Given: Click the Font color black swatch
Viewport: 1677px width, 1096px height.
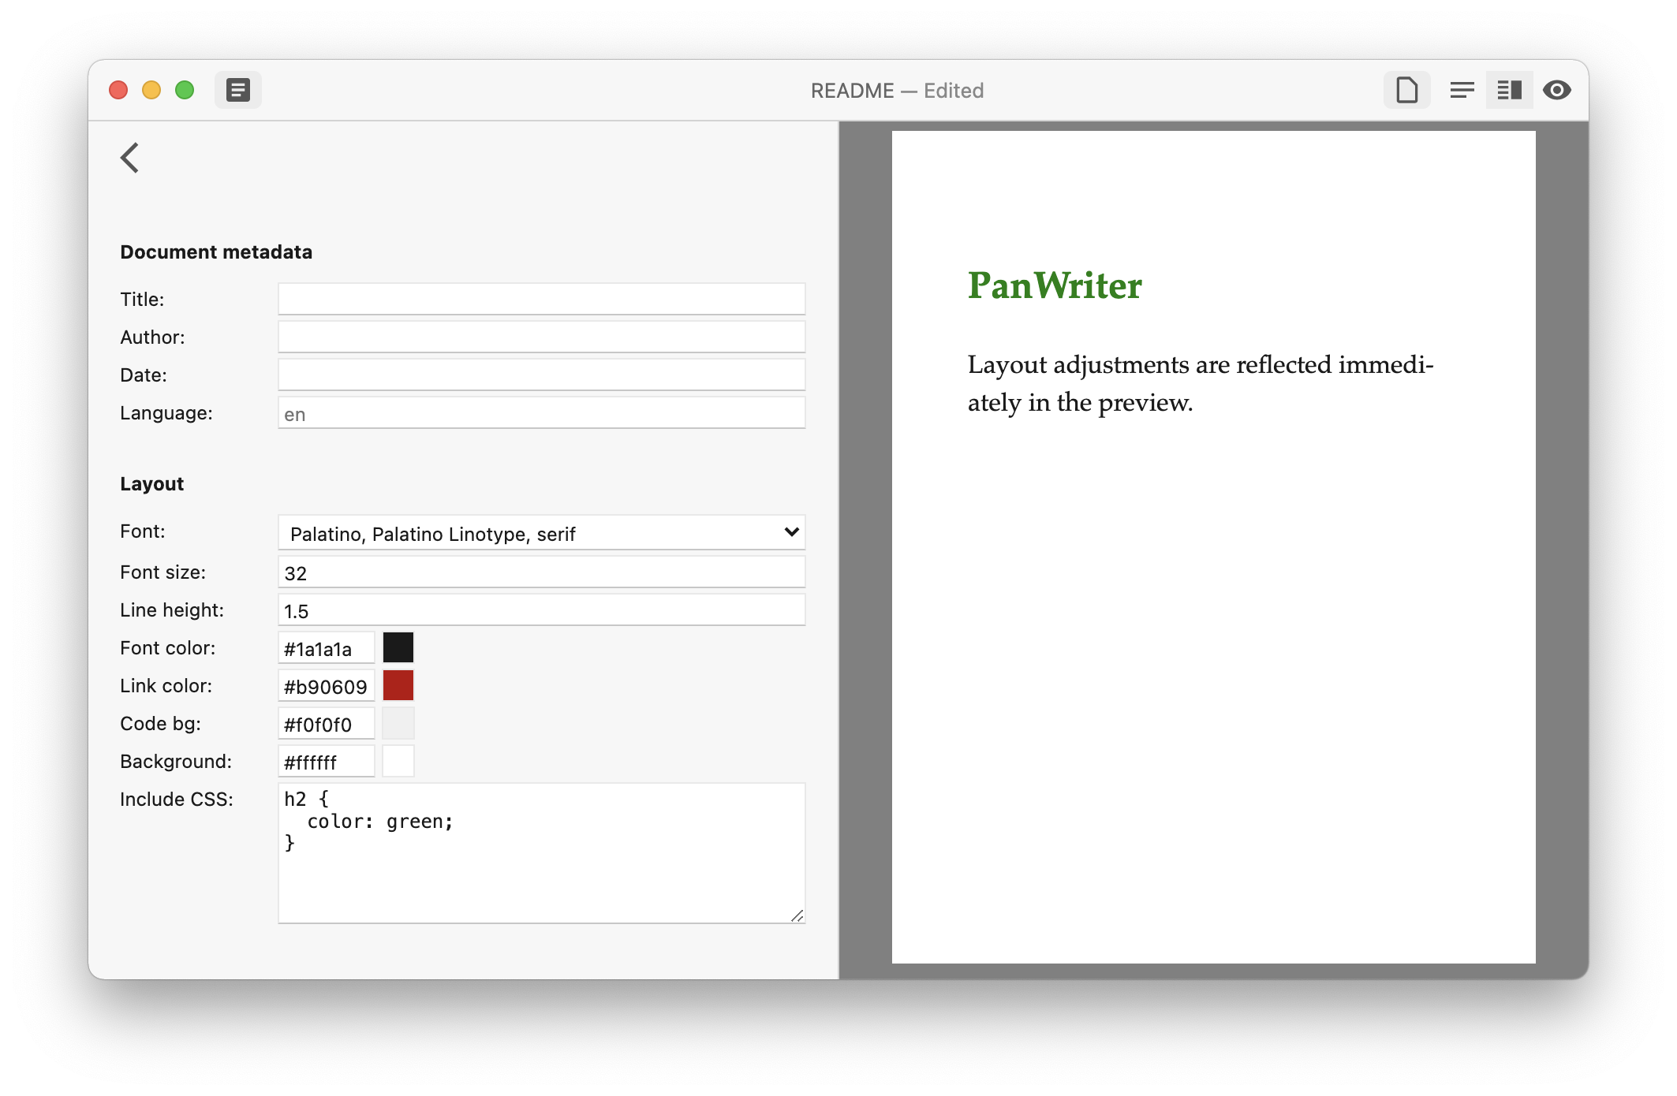Looking at the screenshot, I should click(398, 648).
